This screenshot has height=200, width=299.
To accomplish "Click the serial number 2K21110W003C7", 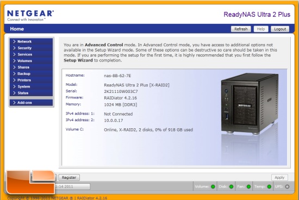I will 121,91.
